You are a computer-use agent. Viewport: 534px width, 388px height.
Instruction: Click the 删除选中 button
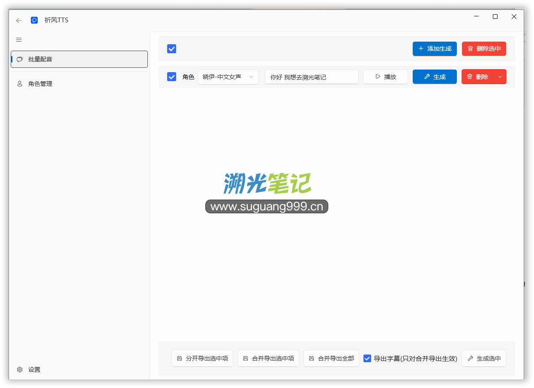484,48
